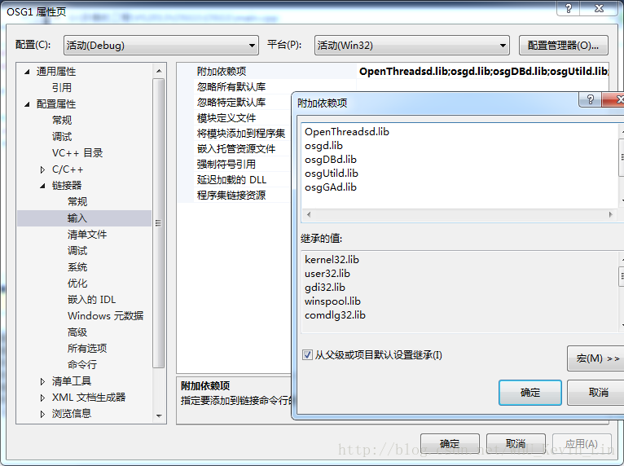Image resolution: width=624 pixels, height=466 pixels.
Task: Select the 引用 tree item
Action: tap(62, 87)
